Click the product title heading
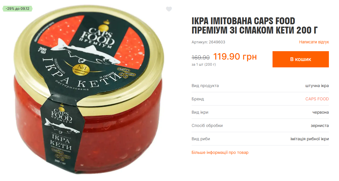Viewport: 339px width, 181px height. [254, 25]
